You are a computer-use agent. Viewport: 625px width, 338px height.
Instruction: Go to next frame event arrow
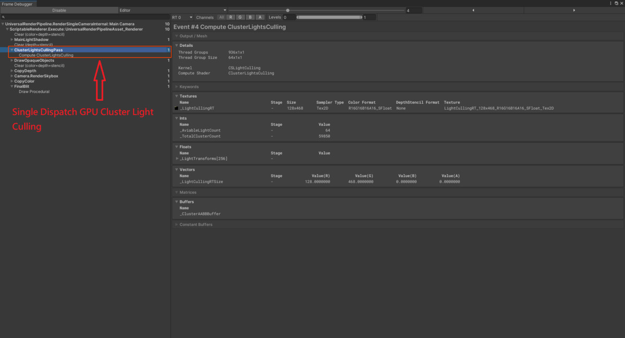[x=574, y=10]
